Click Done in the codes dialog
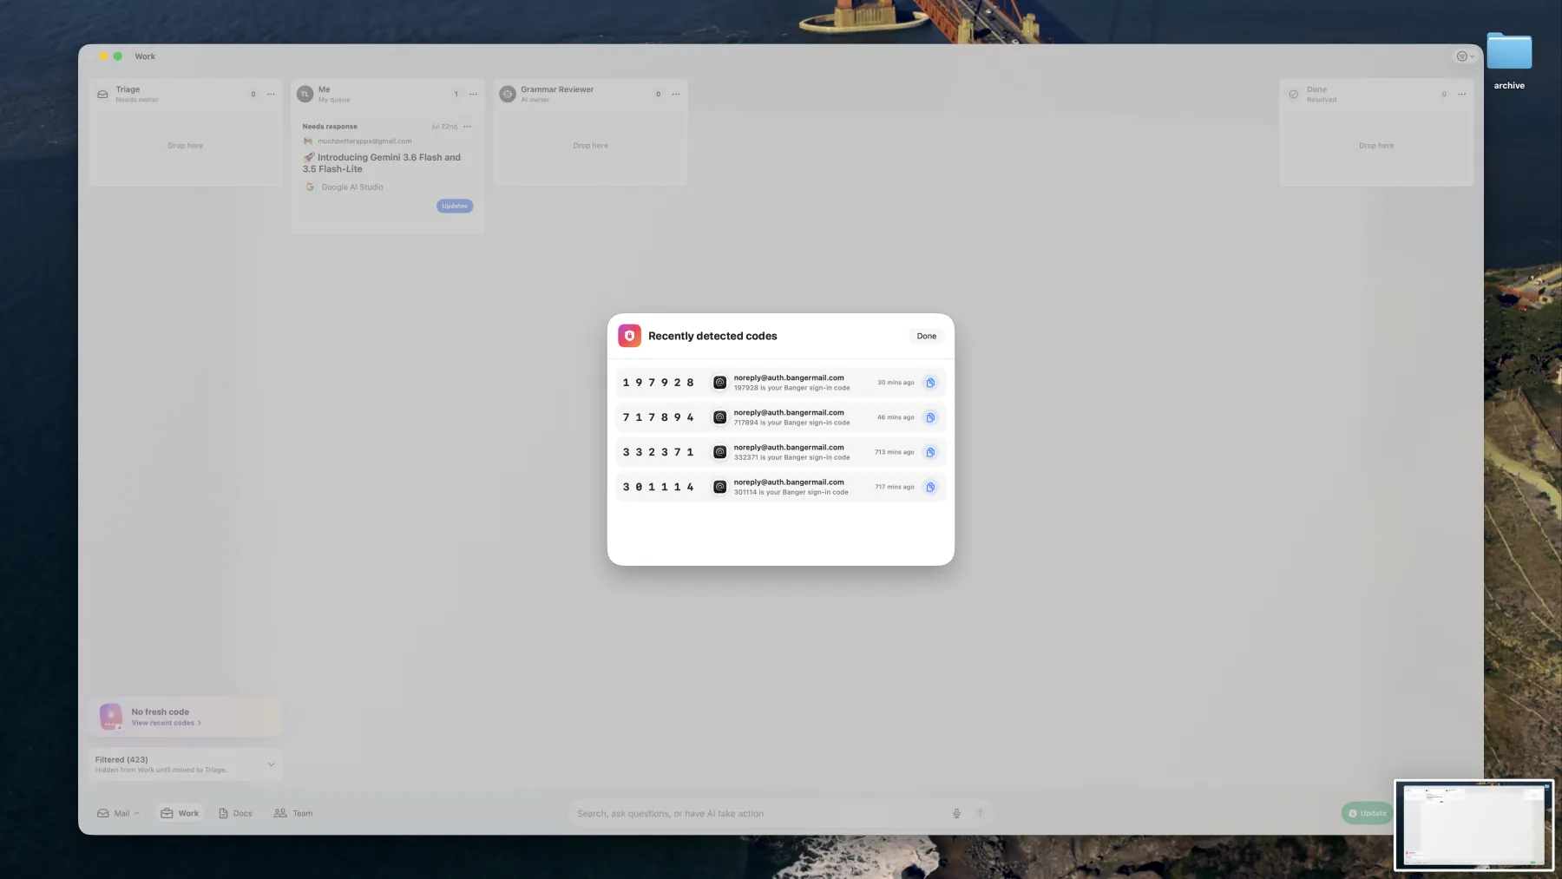 [926, 336]
